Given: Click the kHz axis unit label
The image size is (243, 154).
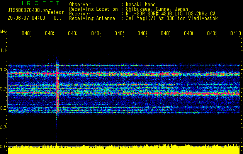Looking at the screenshot, I should coord(4,32).
